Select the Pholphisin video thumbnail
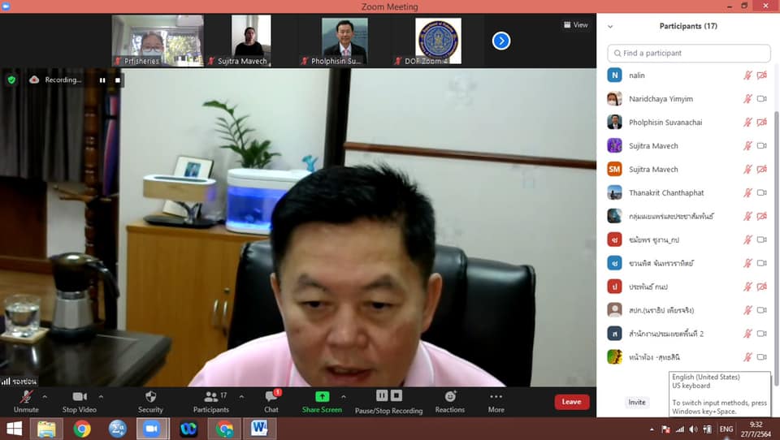The image size is (780, 440). (344, 41)
